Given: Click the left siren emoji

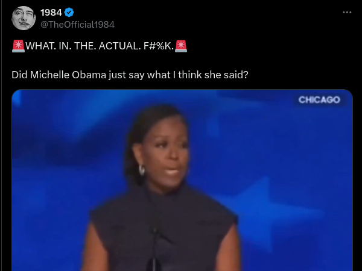Looking at the screenshot, I should coord(18,46).
